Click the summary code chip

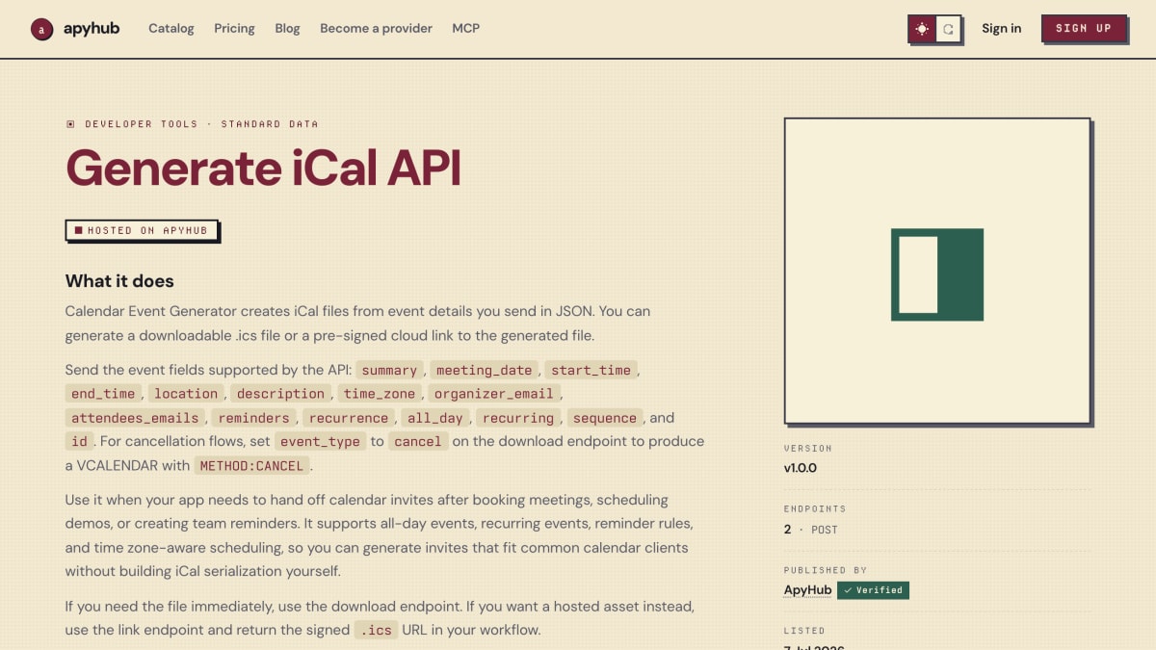point(389,370)
